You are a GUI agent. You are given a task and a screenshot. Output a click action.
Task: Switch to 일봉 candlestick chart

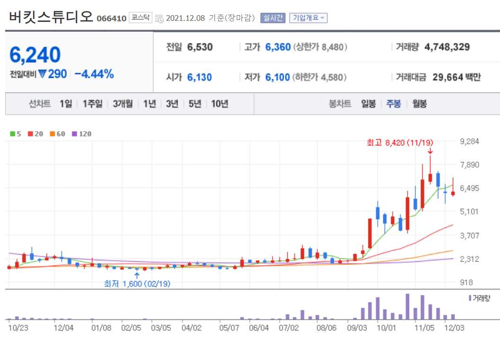[368, 104]
